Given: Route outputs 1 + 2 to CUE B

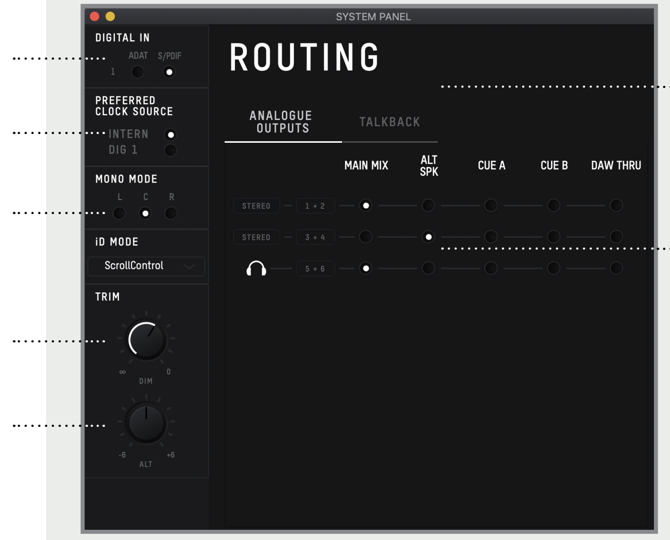Looking at the screenshot, I should click(x=554, y=205).
